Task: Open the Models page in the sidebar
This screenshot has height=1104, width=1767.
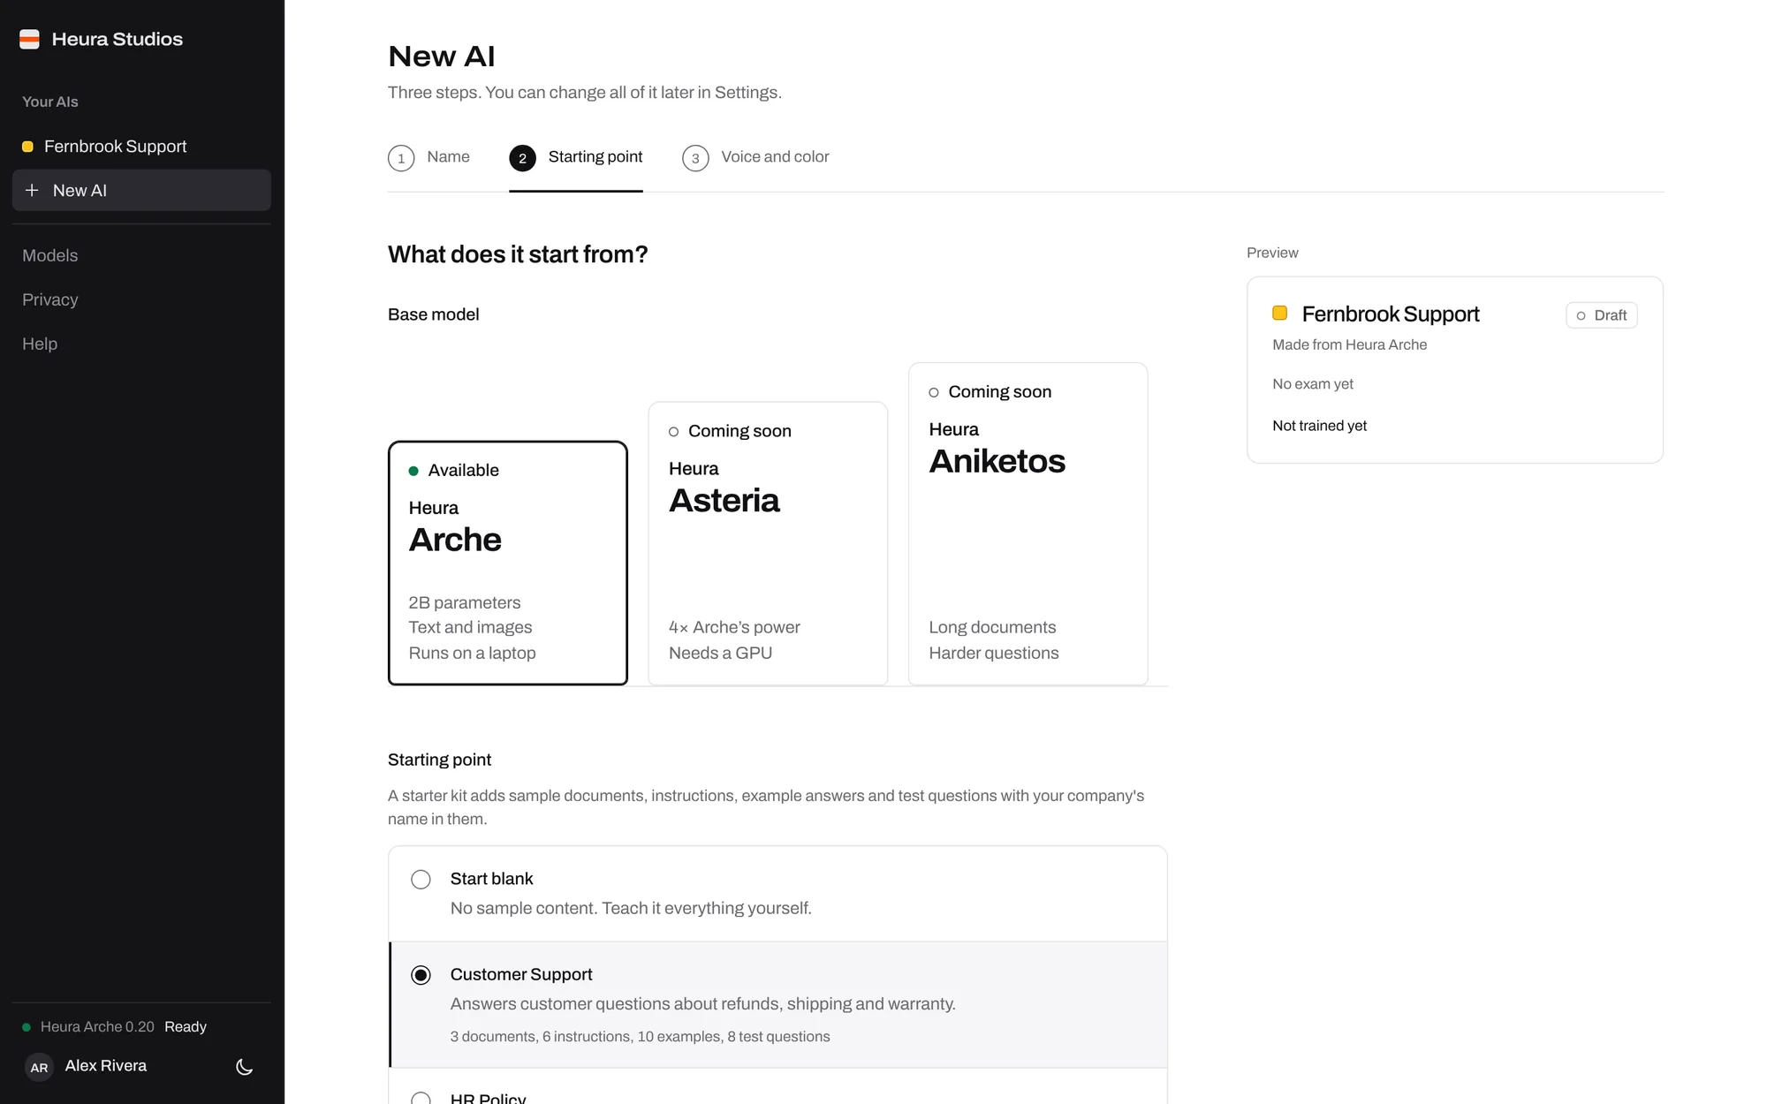Action: [x=50, y=255]
